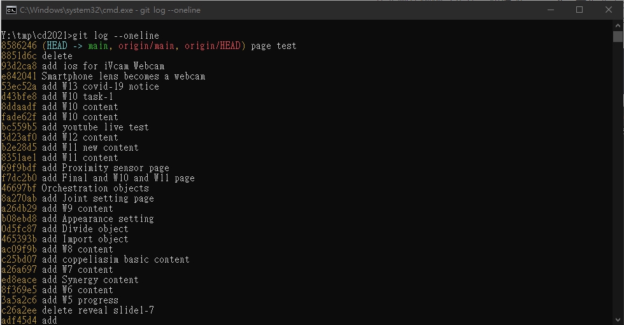Click the cmd.exe window title text

[110, 10]
